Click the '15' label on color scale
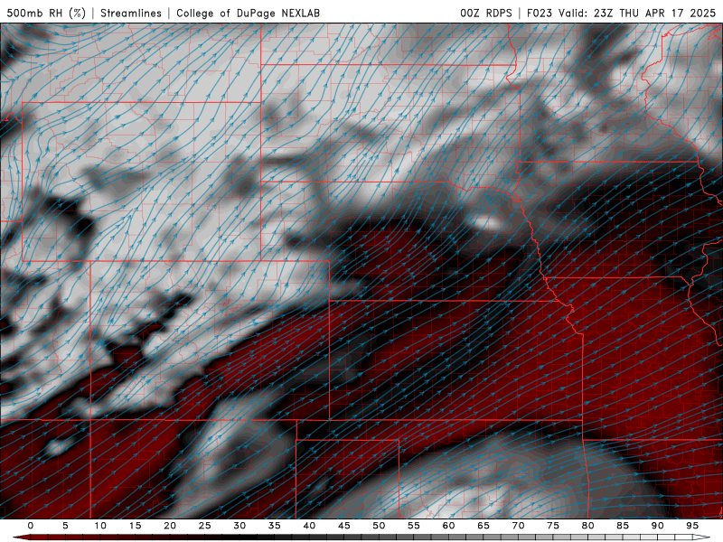This screenshot has height=542, width=723. click(135, 526)
